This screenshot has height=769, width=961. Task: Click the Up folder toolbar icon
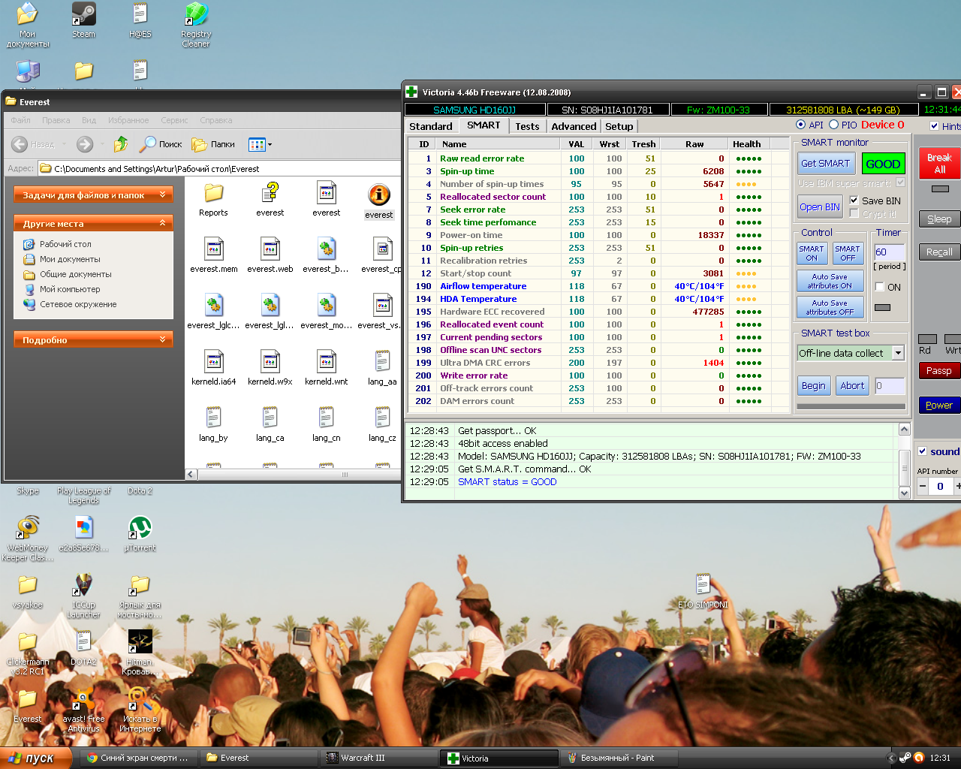pos(120,144)
